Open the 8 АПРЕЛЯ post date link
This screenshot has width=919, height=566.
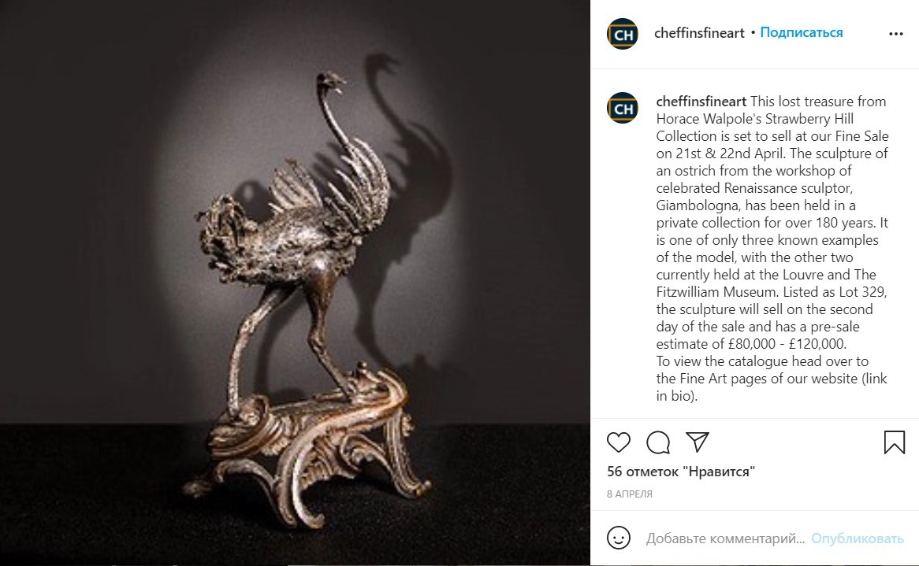click(630, 494)
